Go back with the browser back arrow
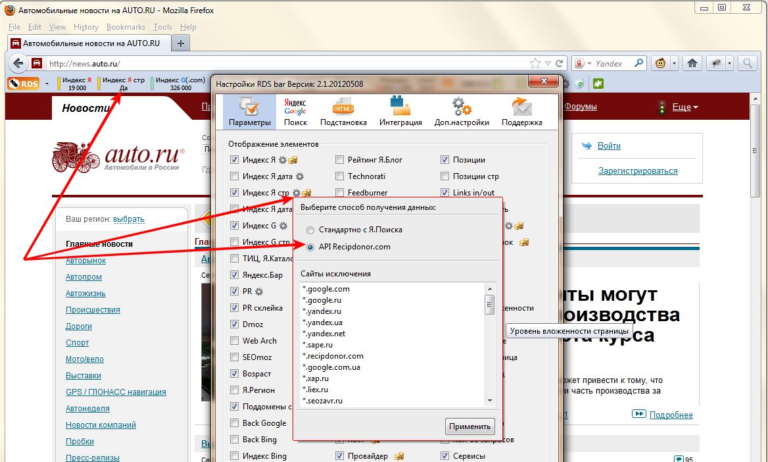This screenshot has width=768, height=462. pos(18,63)
